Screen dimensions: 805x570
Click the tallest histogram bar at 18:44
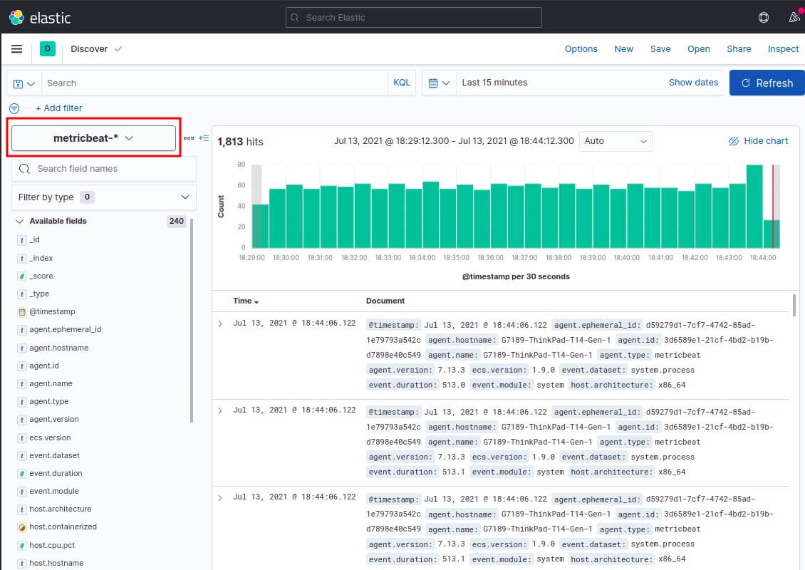coord(754,207)
